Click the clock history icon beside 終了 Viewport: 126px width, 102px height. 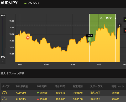click(101, 18)
